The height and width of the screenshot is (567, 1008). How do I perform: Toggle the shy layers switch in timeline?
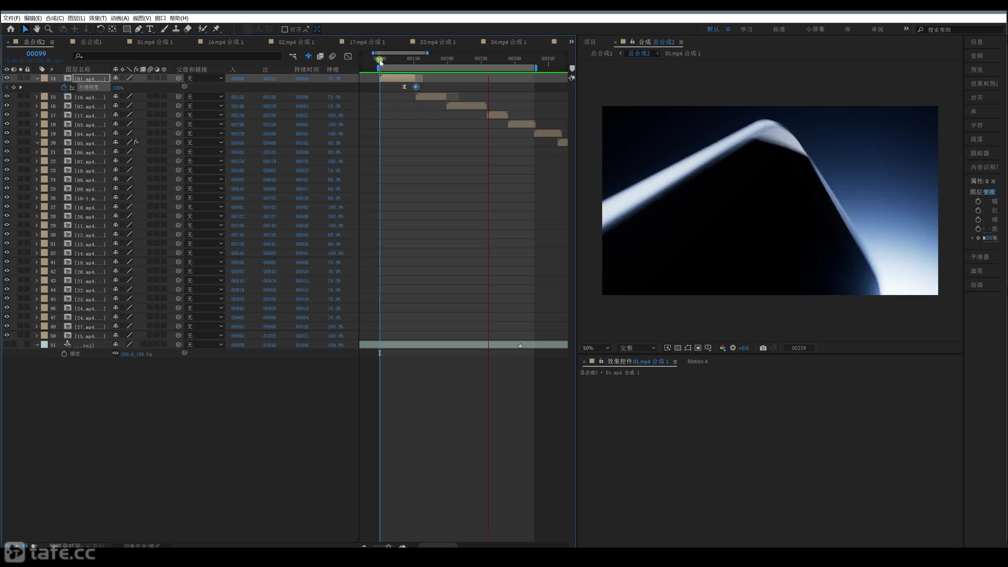click(x=308, y=56)
